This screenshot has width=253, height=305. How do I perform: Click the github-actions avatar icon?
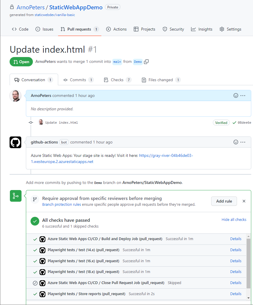pos(15,142)
